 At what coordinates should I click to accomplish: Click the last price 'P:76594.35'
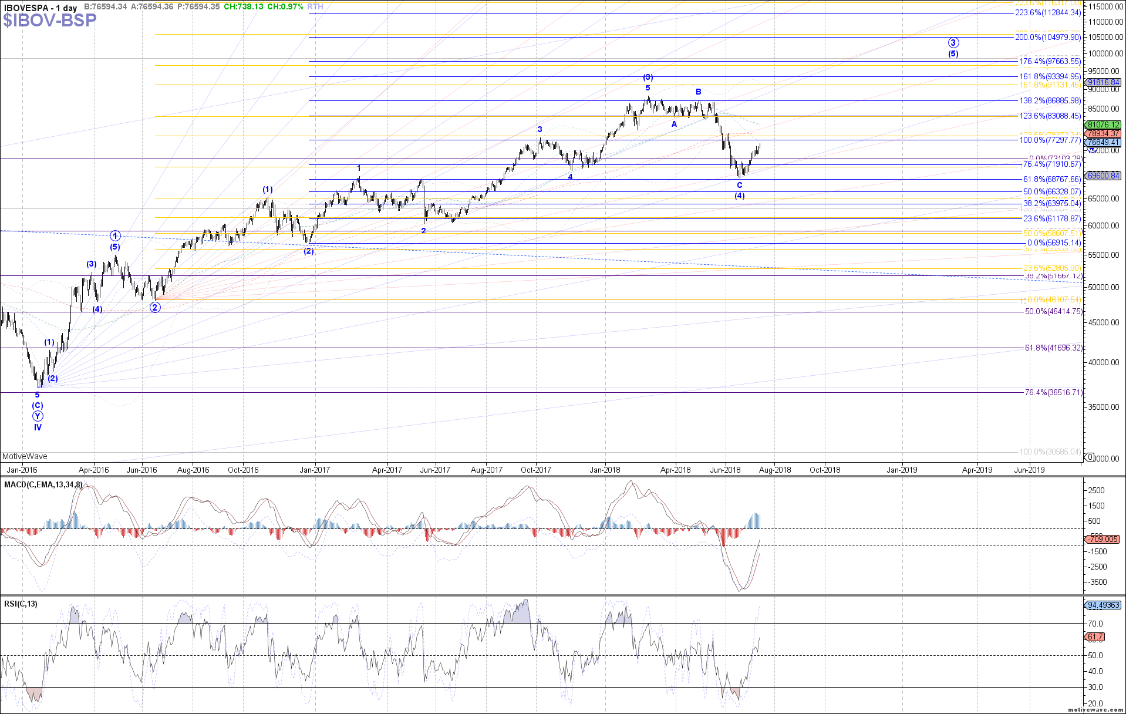coord(198,7)
